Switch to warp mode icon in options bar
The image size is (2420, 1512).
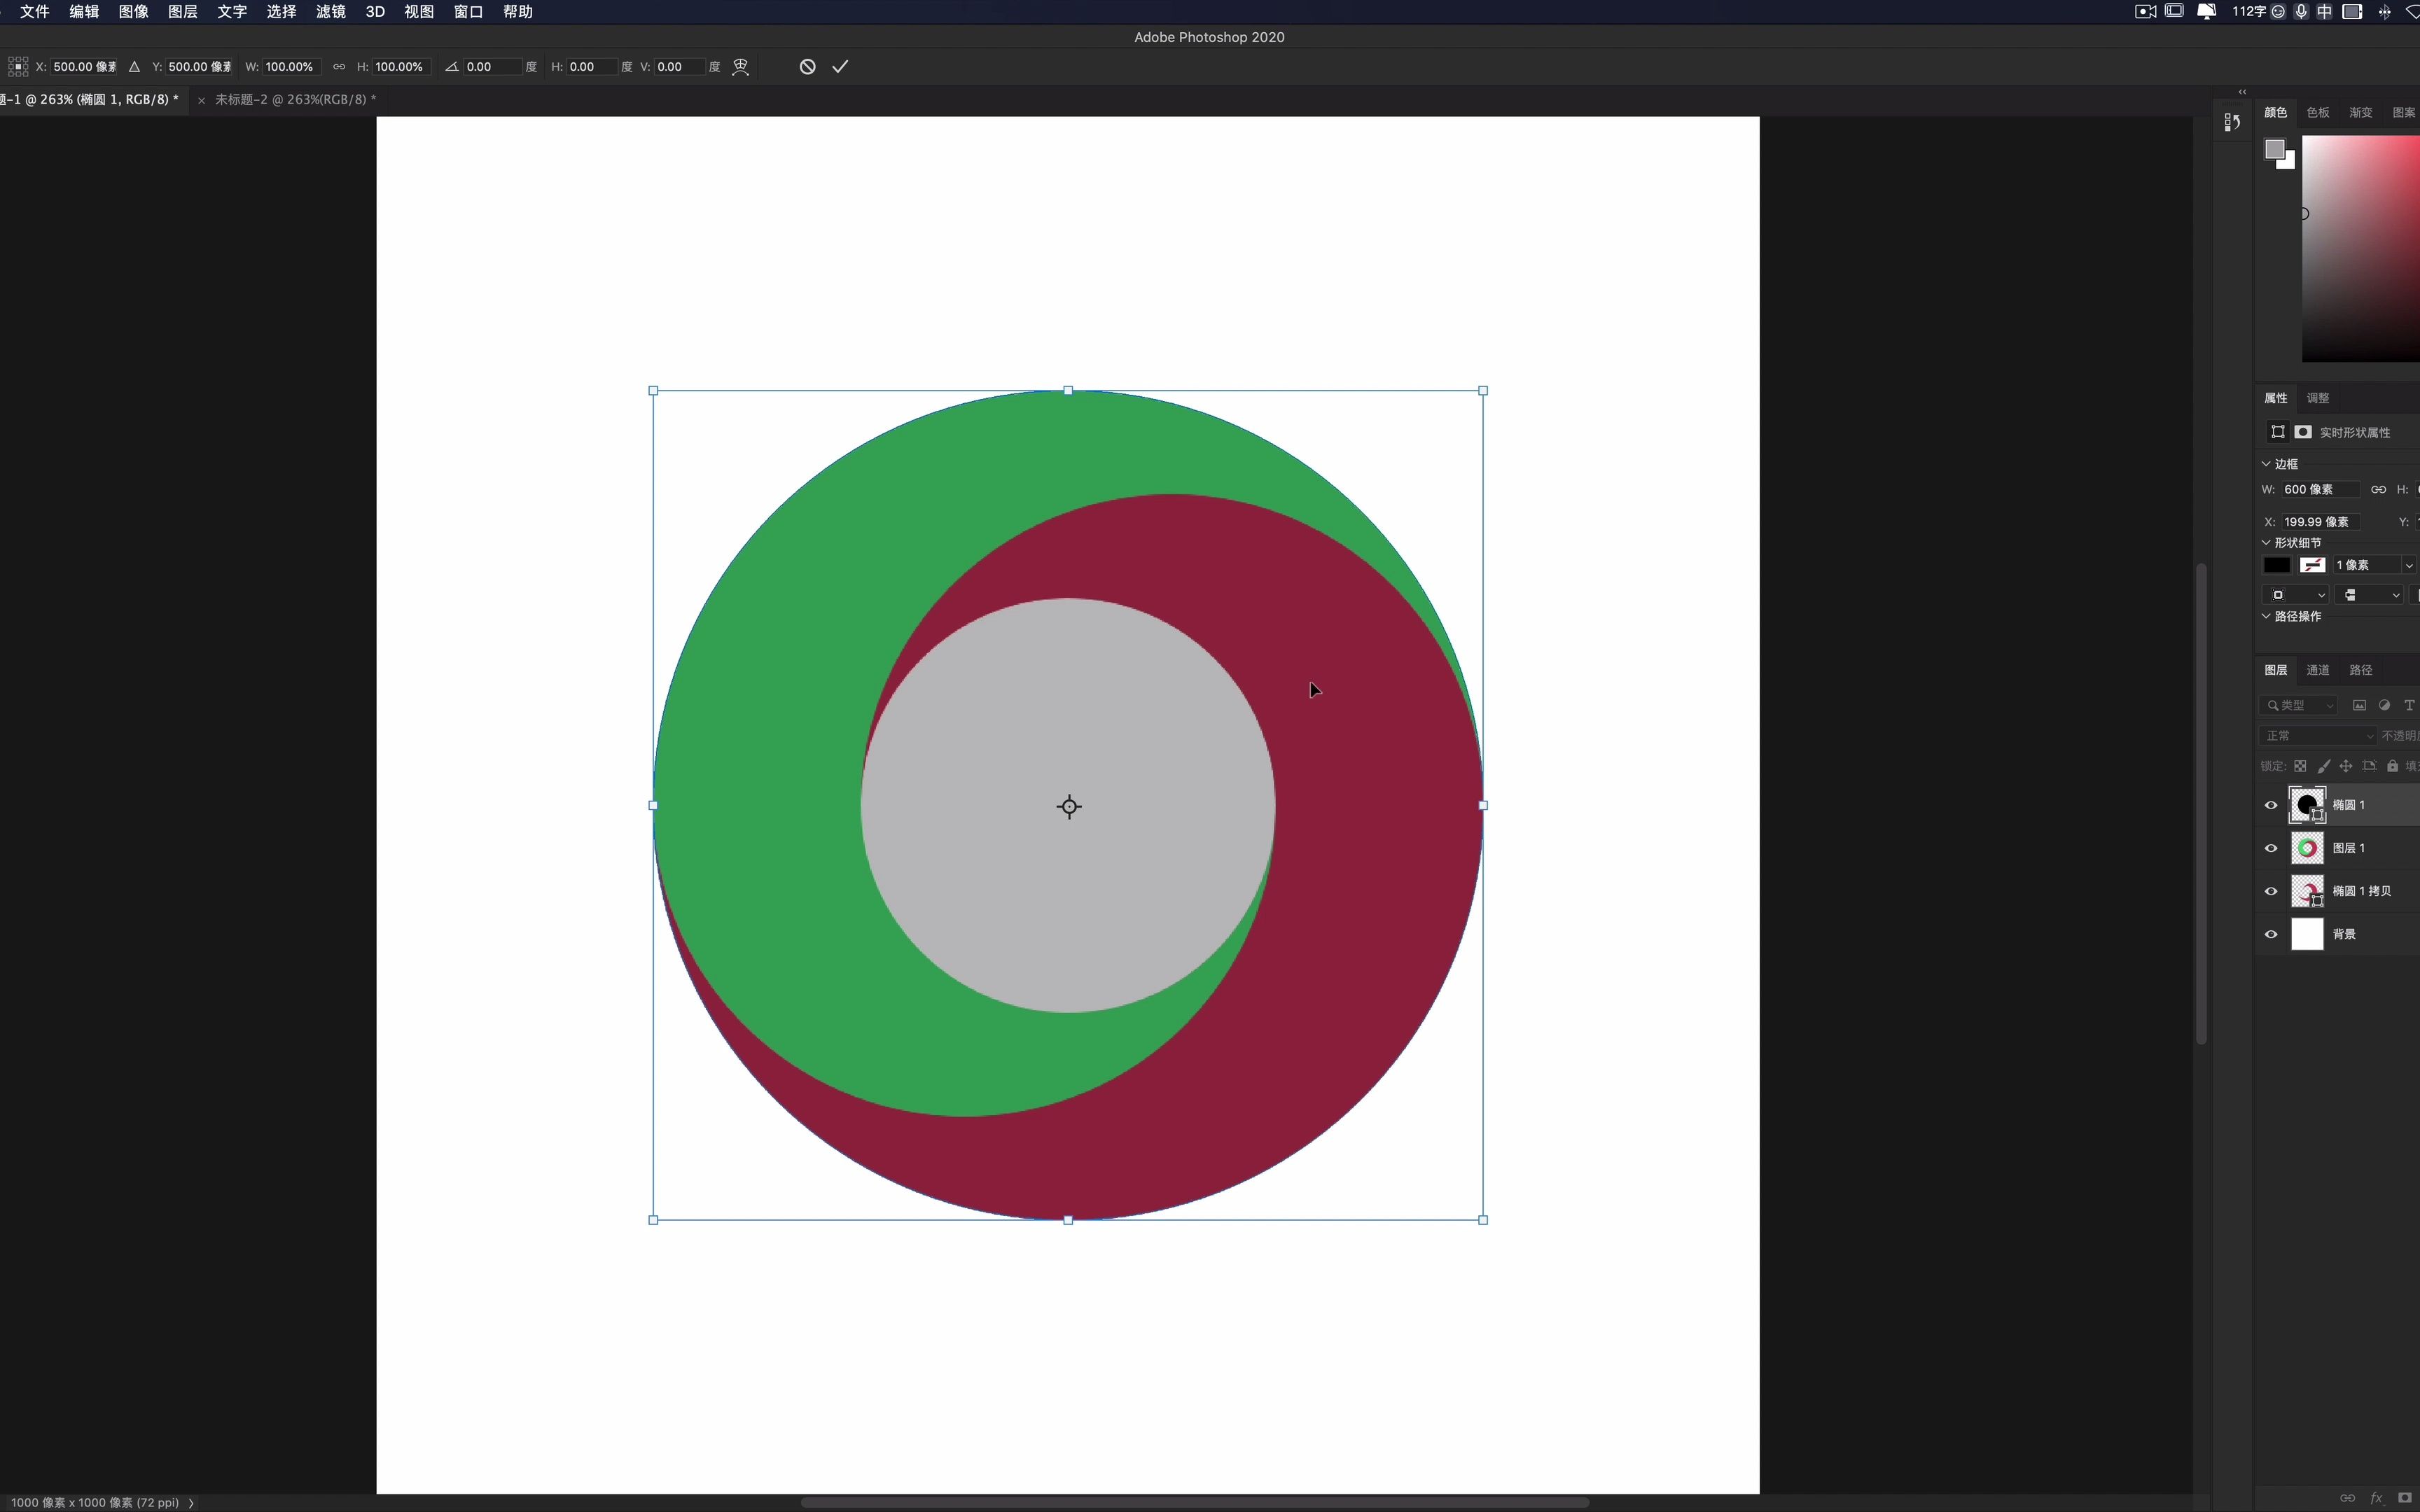coord(741,67)
